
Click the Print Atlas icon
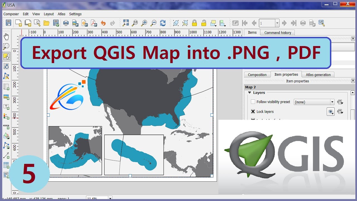[x=303, y=23]
